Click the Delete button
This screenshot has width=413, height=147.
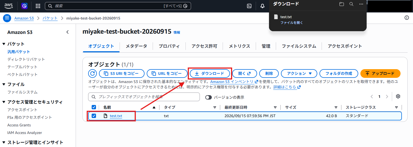tap(269, 73)
